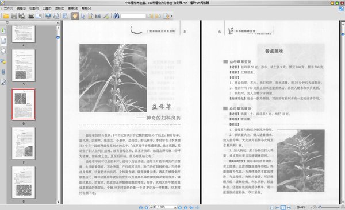Click the thumbnail panel scroll down arrow
This screenshot has height=210, width=345.
pyautogui.click(x=58, y=203)
